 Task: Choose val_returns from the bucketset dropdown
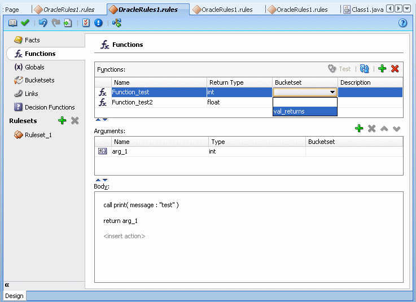click(305, 111)
